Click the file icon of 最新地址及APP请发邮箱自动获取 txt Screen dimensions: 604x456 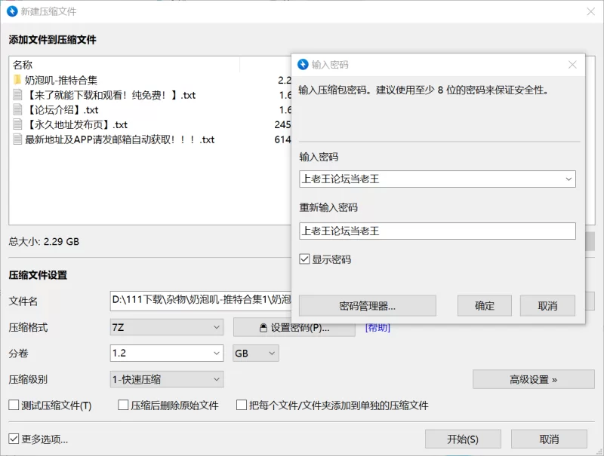[17, 139]
